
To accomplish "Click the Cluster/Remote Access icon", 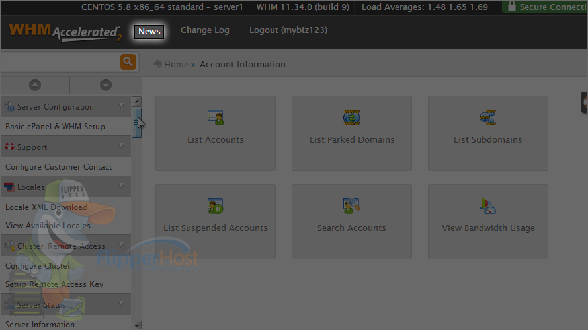I will [x=9, y=246].
